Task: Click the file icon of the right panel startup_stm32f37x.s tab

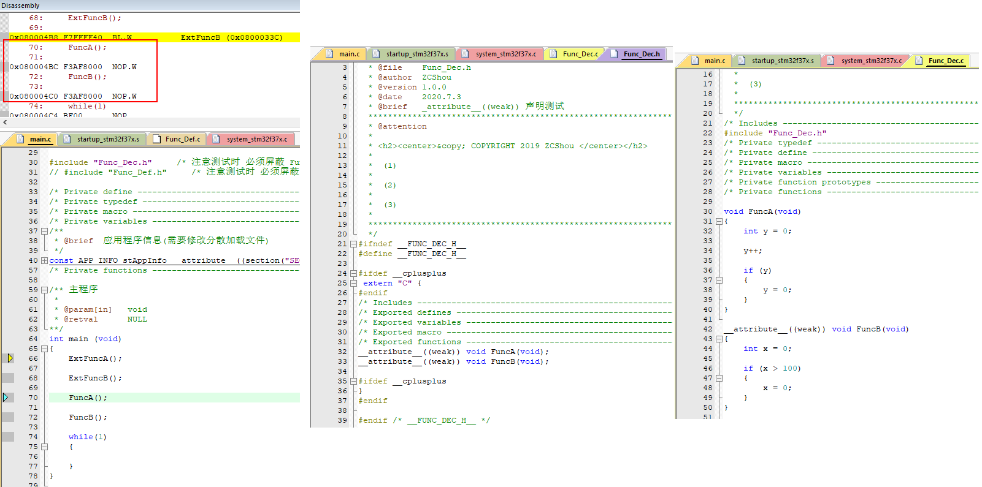Action: (742, 61)
